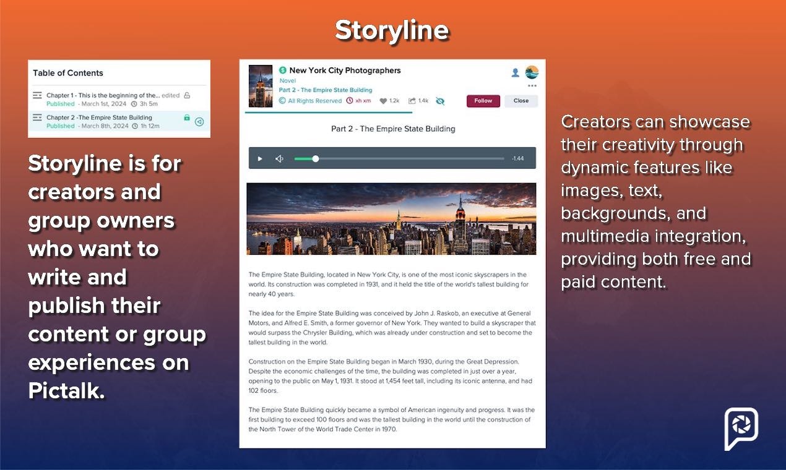Click the audio progress slider handle

click(316, 159)
